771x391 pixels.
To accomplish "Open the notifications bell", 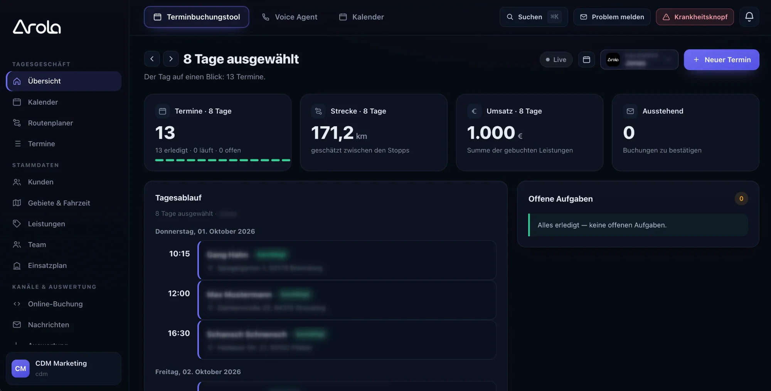I will coord(749,17).
